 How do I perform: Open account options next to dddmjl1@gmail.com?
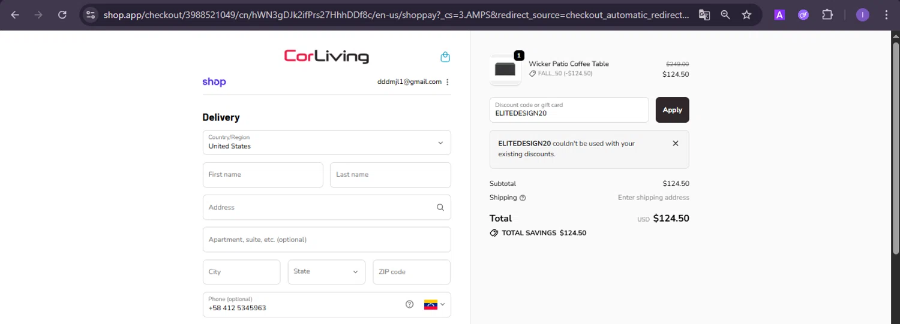pyautogui.click(x=448, y=82)
